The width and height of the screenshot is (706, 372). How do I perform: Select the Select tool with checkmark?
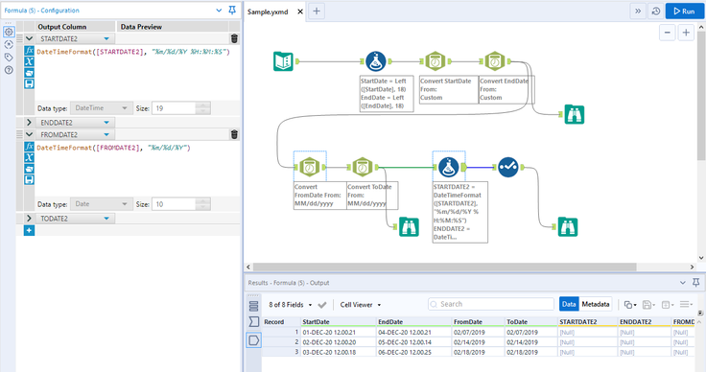[x=507, y=167]
